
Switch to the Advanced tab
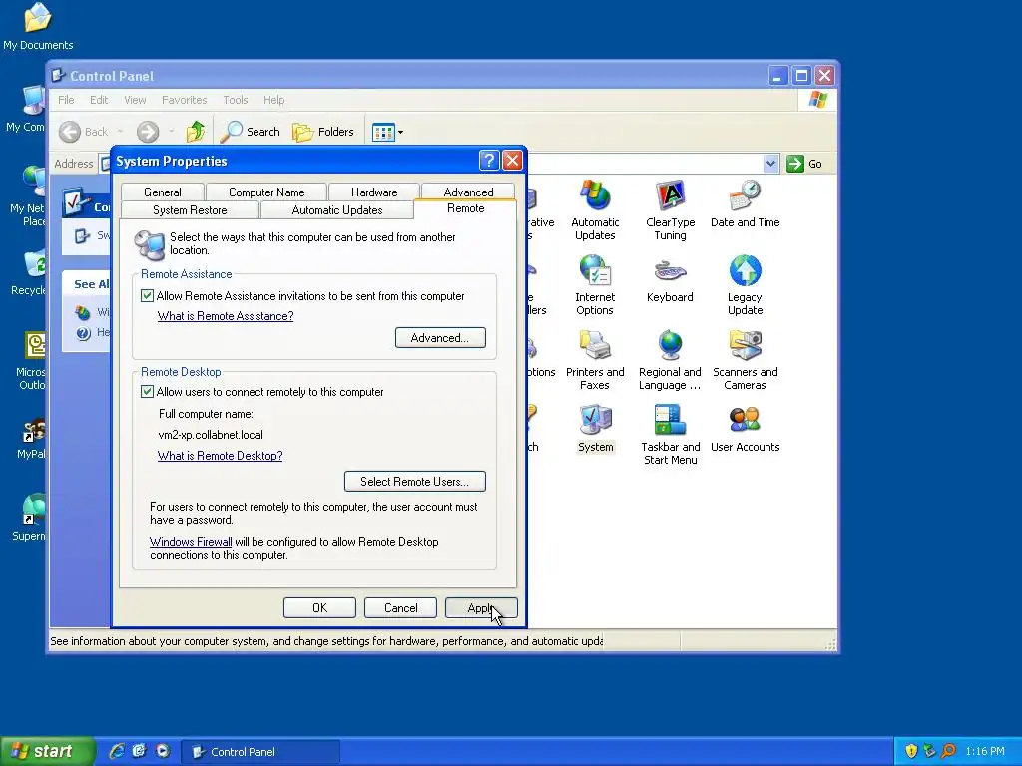click(468, 191)
